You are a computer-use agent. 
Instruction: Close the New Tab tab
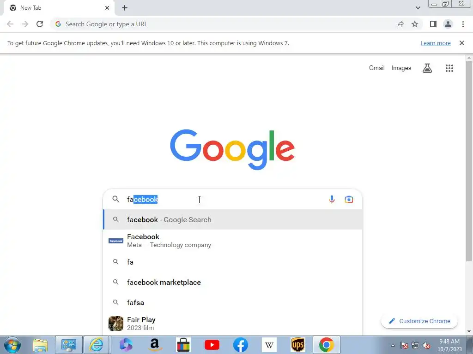pyautogui.click(x=107, y=8)
